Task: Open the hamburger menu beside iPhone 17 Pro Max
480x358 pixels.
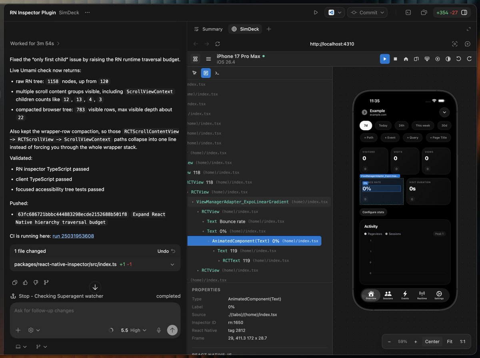Action: tap(208, 59)
